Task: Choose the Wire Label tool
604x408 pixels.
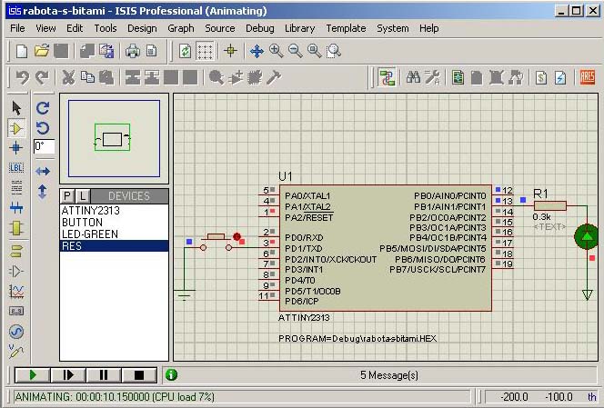Action: [15, 167]
